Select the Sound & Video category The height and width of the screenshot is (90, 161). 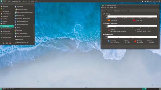(7, 29)
